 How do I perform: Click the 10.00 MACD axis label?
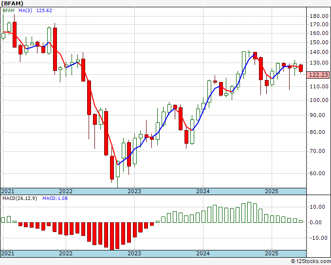pyautogui.click(x=317, y=207)
